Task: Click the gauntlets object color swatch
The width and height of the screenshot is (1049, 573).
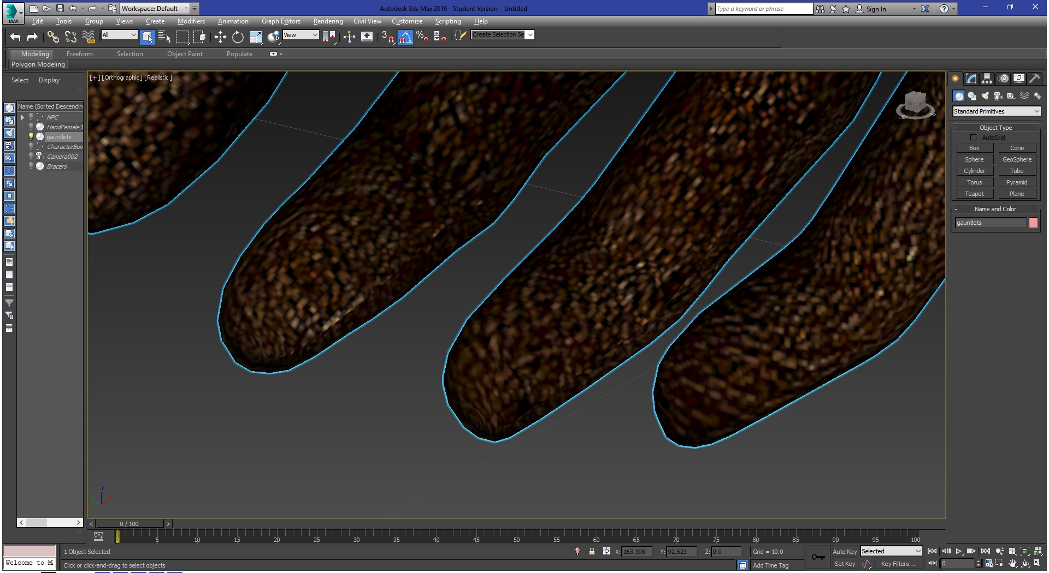Action: (1033, 223)
